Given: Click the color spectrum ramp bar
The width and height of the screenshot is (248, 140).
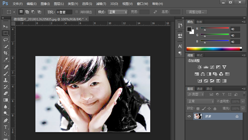Looking at the screenshot, I should 213,49.
